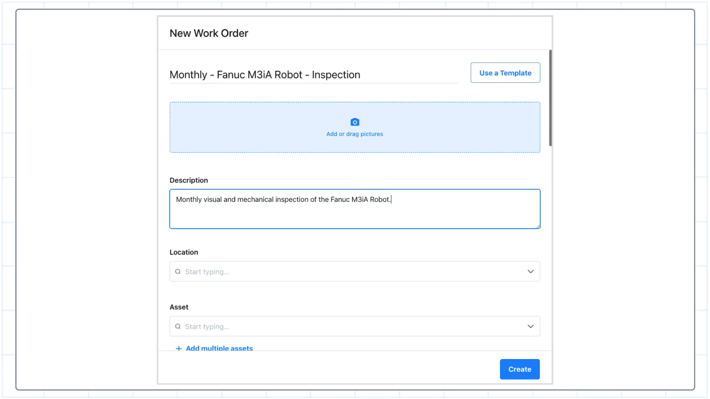Screen dimensions: 710x399
Task: Click the Add multiple assets link
Action: (x=219, y=348)
